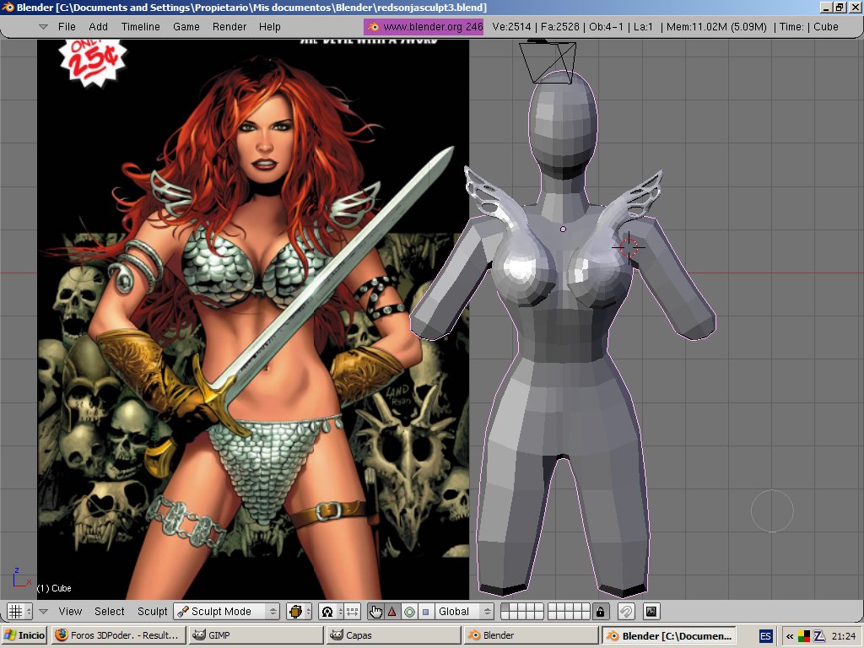Open the Add menu
Viewport: 864px width, 648px height.
pos(98,26)
